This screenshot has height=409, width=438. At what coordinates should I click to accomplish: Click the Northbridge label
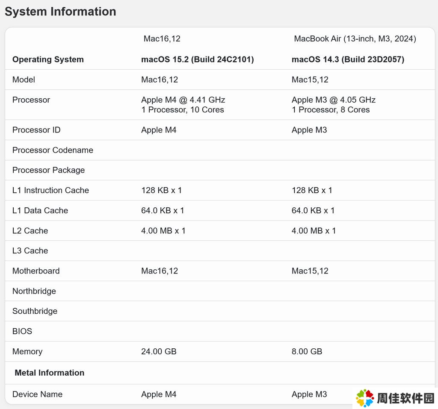(x=34, y=291)
